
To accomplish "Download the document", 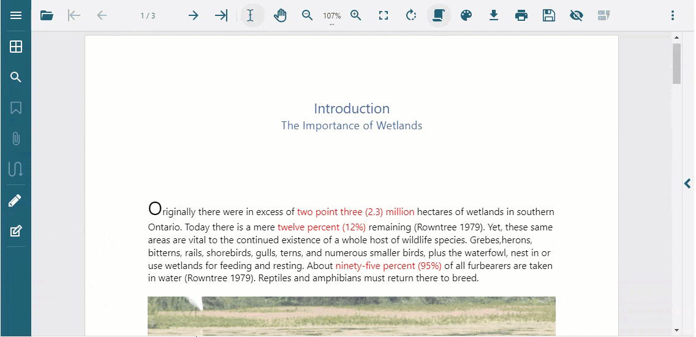I will coord(494,15).
